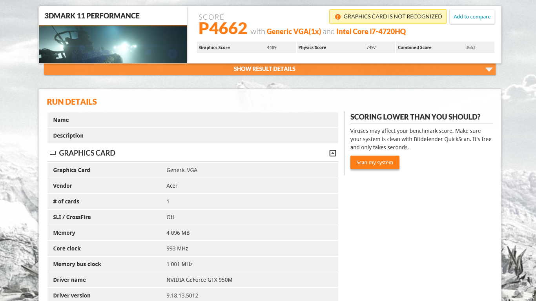Click the 993 MHz core clock value
Screen dimensions: 536x301
coord(177,248)
